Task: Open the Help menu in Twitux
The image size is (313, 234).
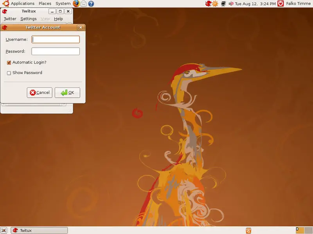Action: (58, 19)
